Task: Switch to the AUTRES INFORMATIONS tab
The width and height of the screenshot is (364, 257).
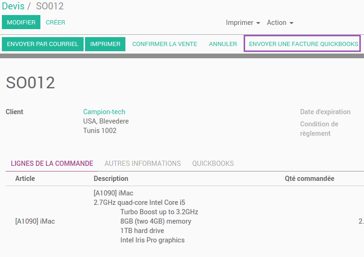Action: pyautogui.click(x=142, y=164)
